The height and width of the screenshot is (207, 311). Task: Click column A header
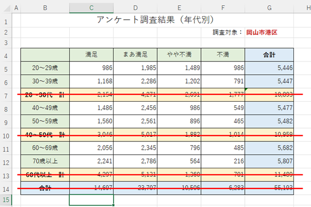pos(16,7)
